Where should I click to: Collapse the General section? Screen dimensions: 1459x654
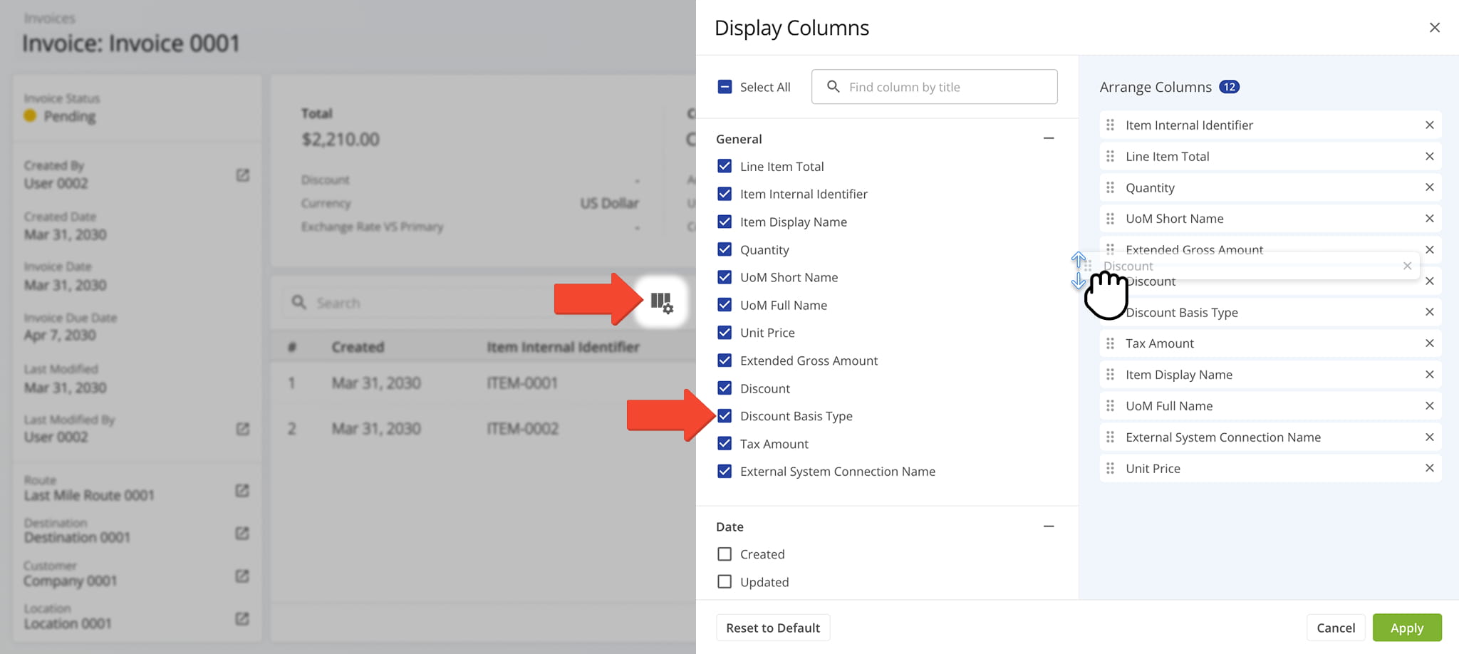click(x=1049, y=139)
